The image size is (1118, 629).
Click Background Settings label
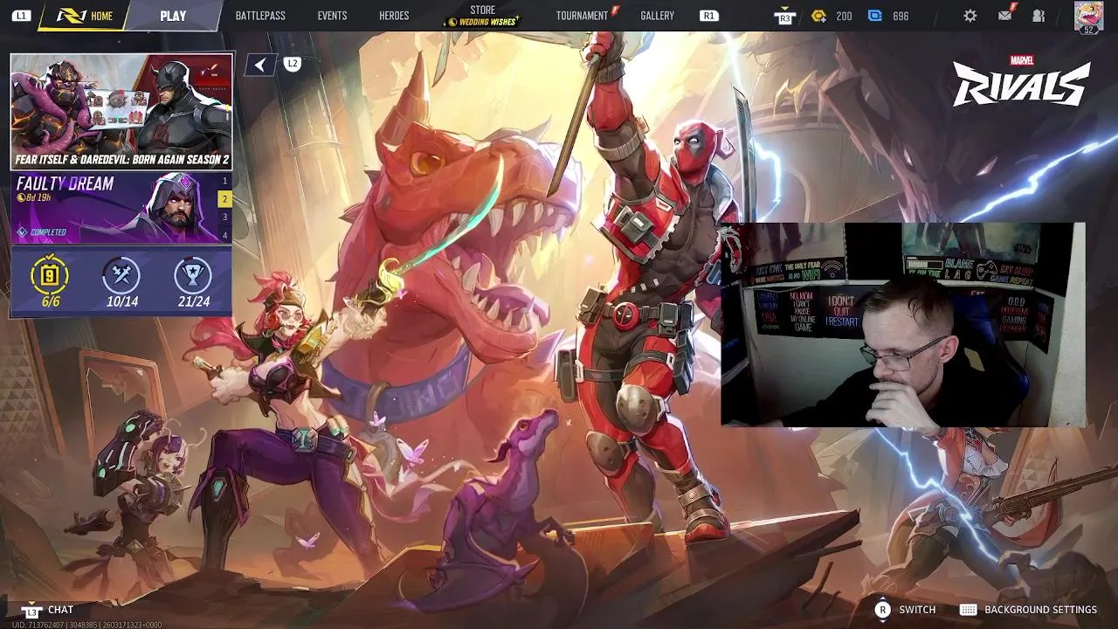(x=1040, y=610)
